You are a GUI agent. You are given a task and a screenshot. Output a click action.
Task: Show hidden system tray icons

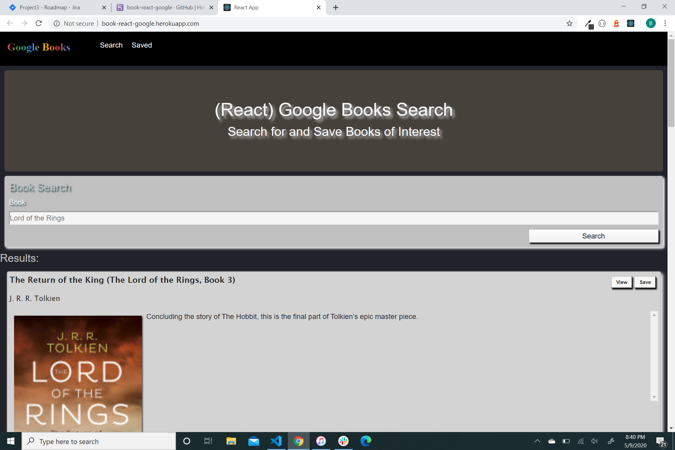click(537, 441)
